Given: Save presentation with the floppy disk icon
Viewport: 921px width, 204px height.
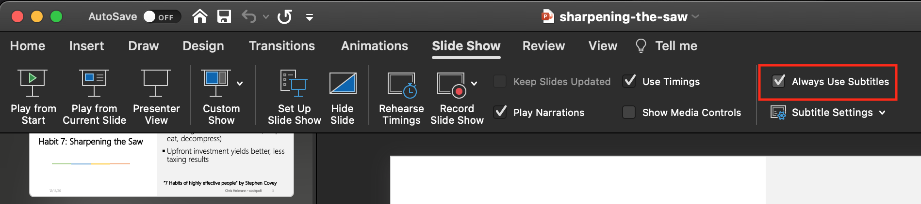Looking at the screenshot, I should (224, 17).
